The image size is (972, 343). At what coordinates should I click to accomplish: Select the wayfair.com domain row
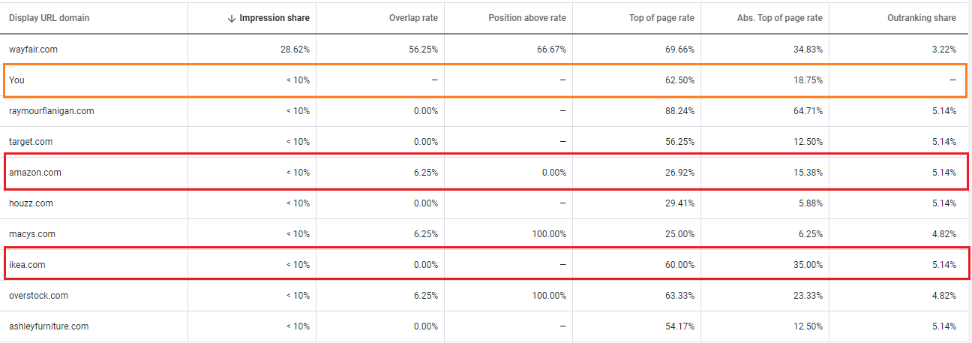(x=33, y=50)
